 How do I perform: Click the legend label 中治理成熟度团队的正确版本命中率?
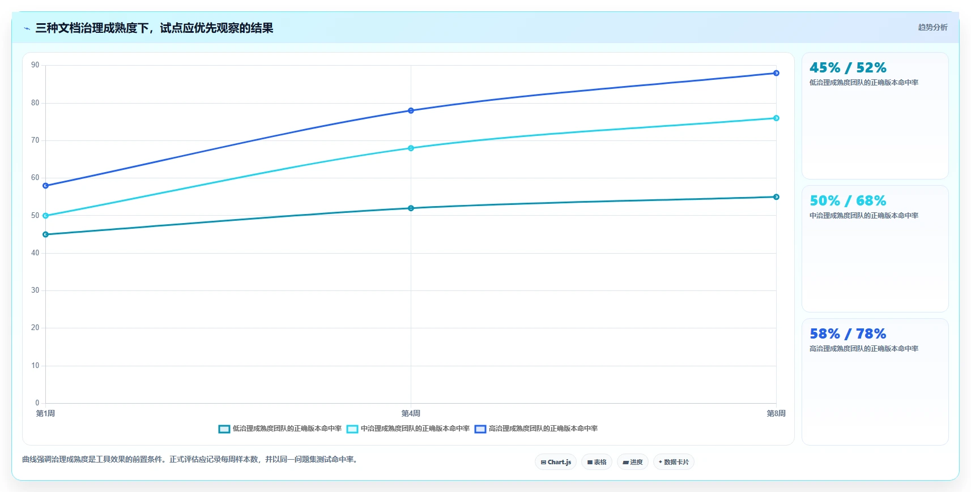415,429
